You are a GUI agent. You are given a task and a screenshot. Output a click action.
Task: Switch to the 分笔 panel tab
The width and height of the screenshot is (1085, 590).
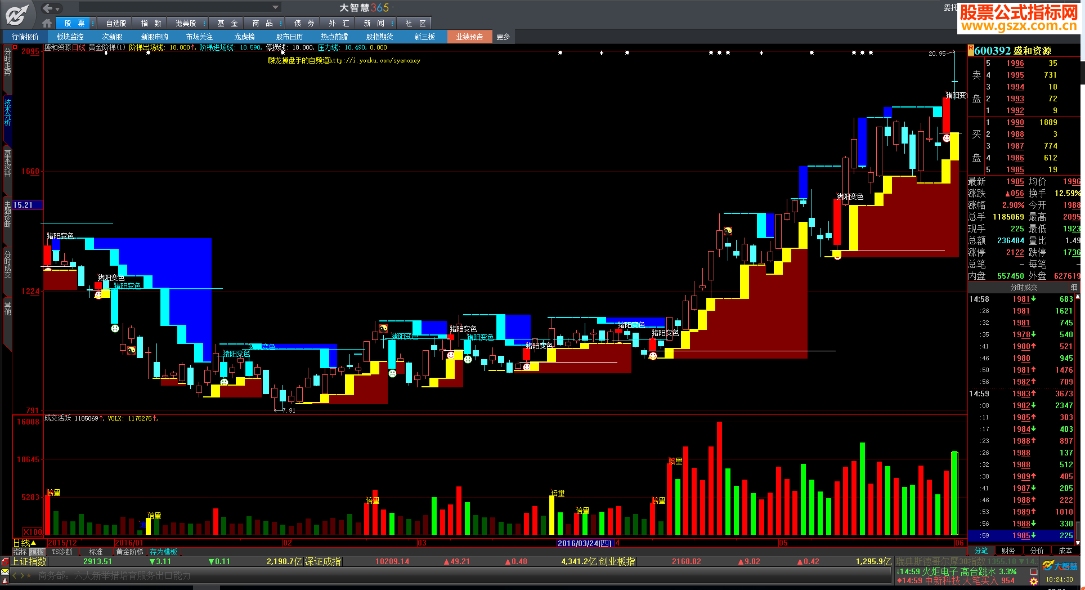click(981, 551)
